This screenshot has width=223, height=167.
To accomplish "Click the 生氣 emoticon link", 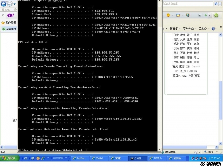I will [190, 39].
